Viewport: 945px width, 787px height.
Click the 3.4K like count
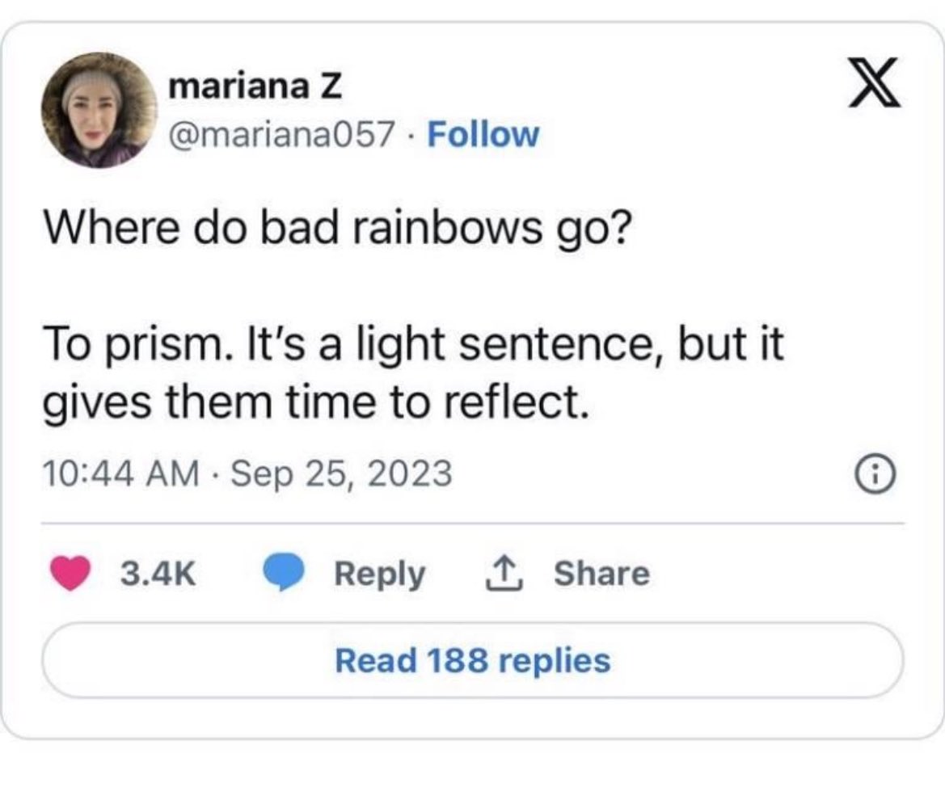(158, 574)
